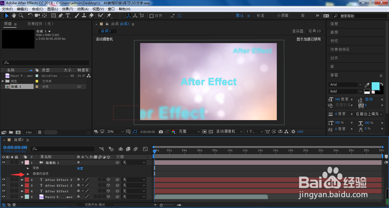Toggle 3D layer switch for Fairy P....mov
The height and width of the screenshot is (208, 389).
pos(108,197)
